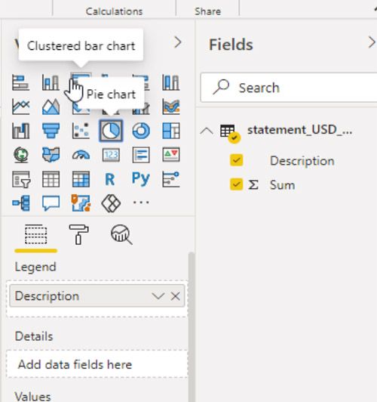
Task: Pick the Gauge visual icon
Action: 81,155
